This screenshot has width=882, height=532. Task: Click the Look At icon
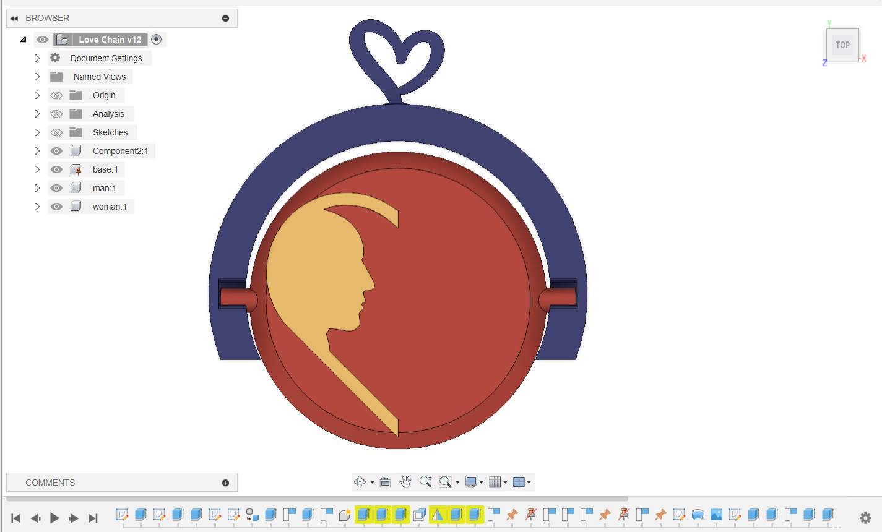tap(385, 482)
